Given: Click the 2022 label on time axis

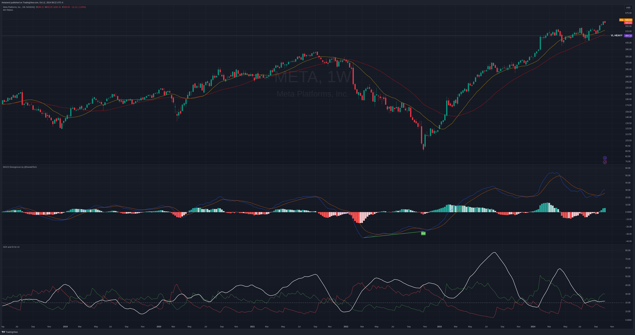Looking at the screenshot, I should (x=346, y=326).
